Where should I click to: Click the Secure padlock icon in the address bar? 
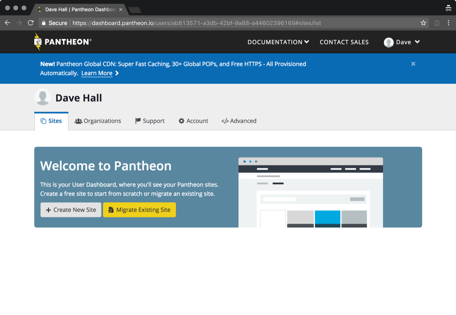(x=44, y=23)
